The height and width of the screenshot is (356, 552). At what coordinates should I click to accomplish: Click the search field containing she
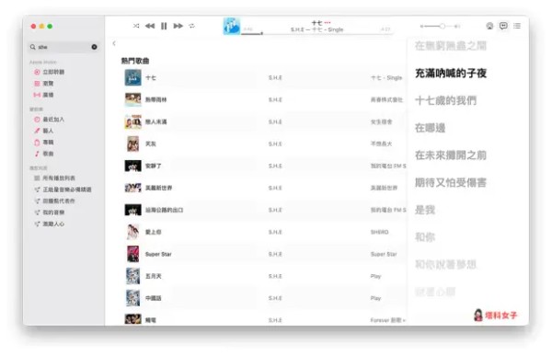point(63,47)
